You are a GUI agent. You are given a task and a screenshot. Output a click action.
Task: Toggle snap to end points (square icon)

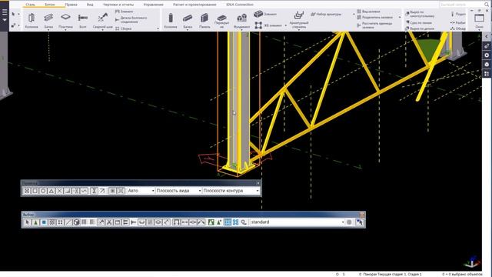(35, 191)
